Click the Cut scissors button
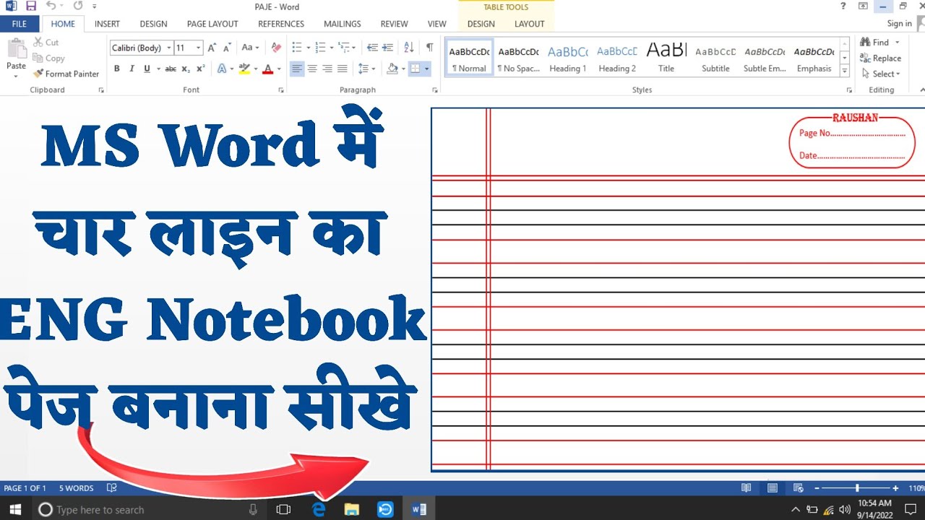Image resolution: width=925 pixels, height=520 pixels. [x=46, y=43]
